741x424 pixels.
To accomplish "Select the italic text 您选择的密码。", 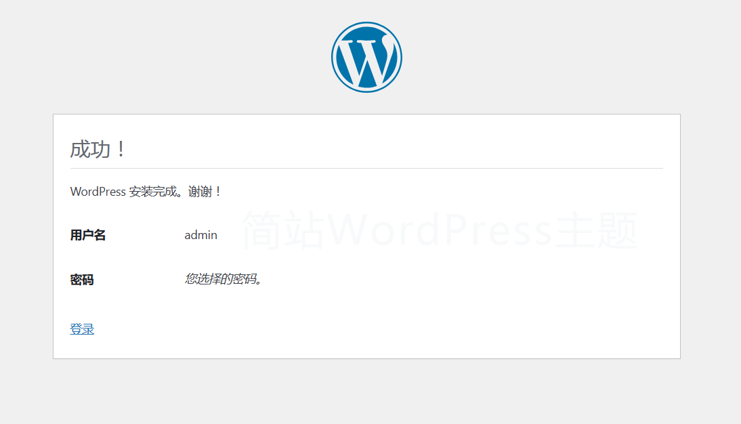I will (224, 280).
